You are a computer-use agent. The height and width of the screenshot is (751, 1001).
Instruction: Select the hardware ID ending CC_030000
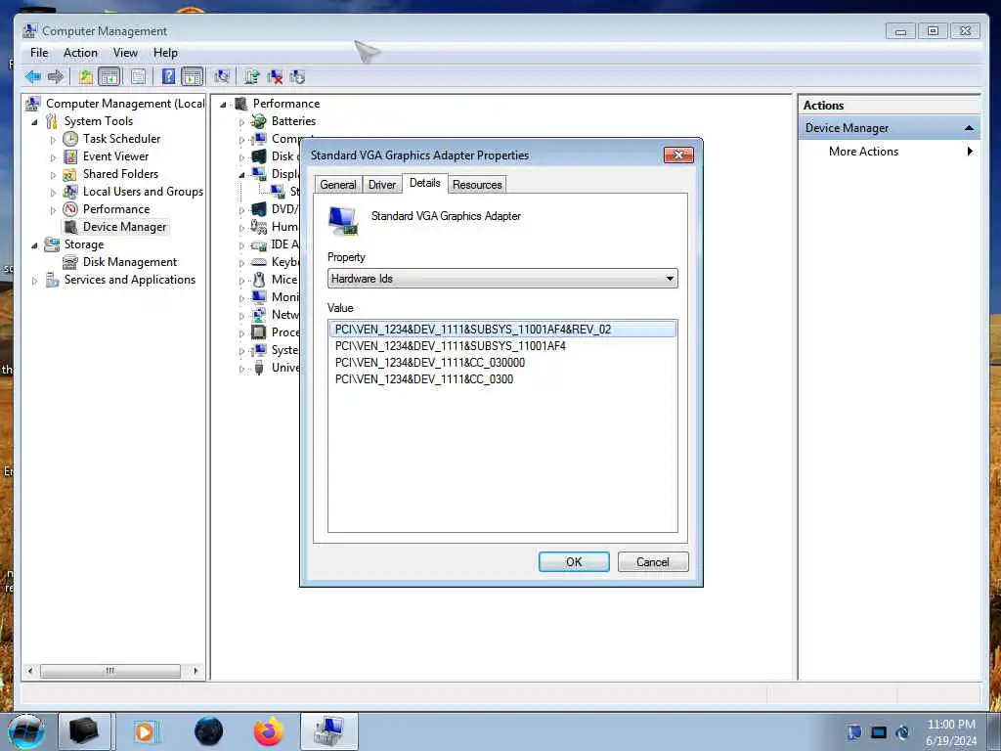point(430,363)
